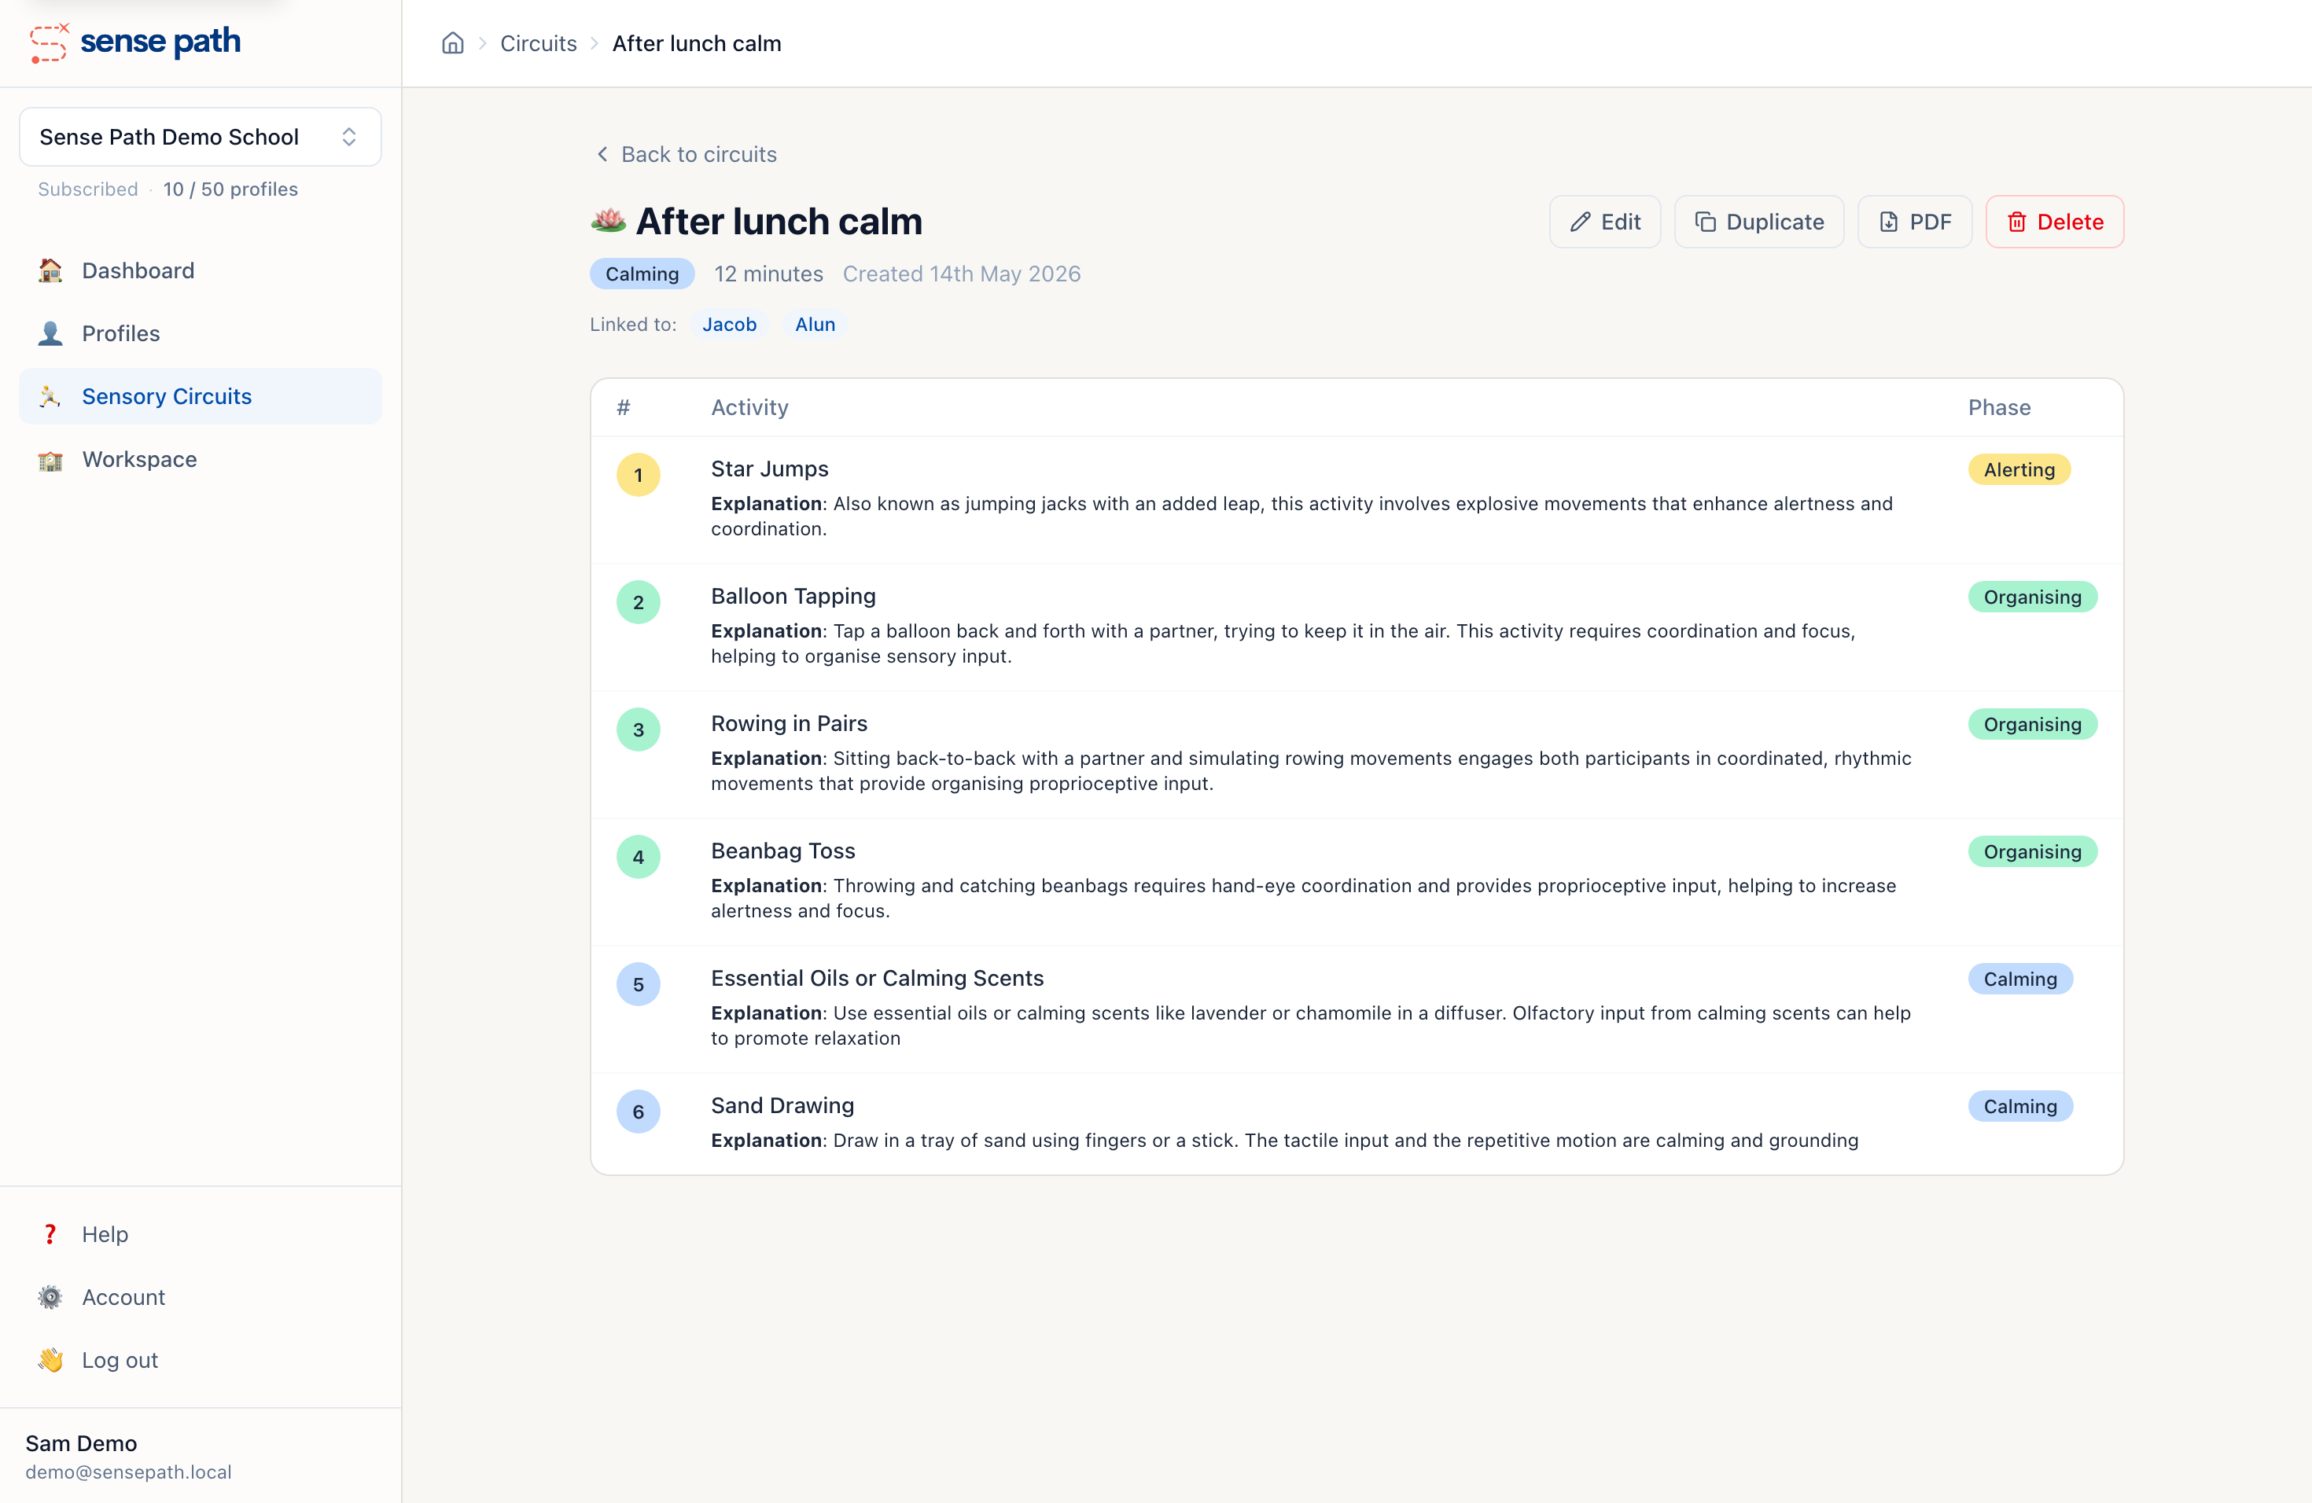This screenshot has width=2312, height=1503.
Task: Open linked profile Alun
Action: [815, 325]
